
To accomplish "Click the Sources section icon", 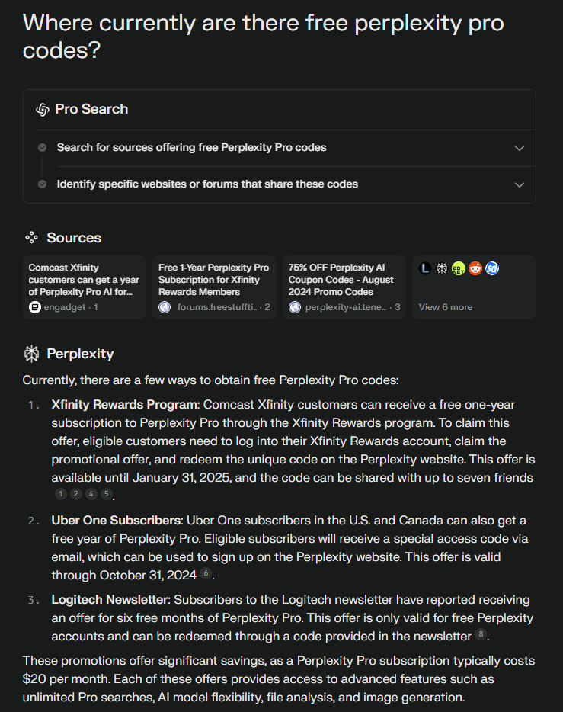I will (31, 238).
